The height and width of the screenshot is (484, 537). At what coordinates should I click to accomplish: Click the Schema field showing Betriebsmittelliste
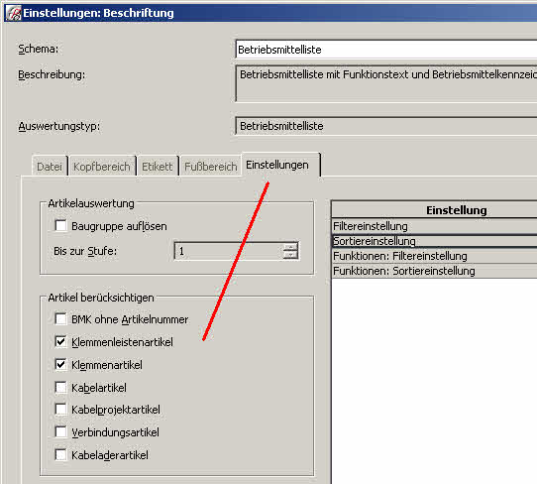pyautogui.click(x=386, y=50)
